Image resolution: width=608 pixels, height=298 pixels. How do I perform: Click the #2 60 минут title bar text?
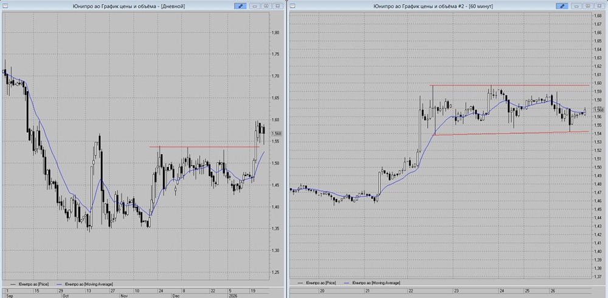tap(433, 6)
